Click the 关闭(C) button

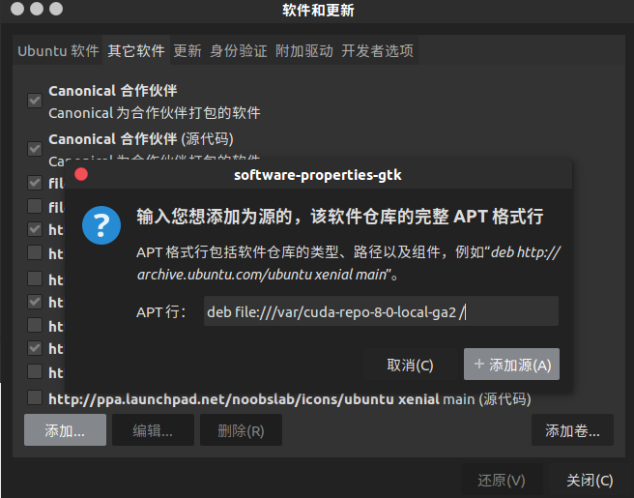coord(590,481)
